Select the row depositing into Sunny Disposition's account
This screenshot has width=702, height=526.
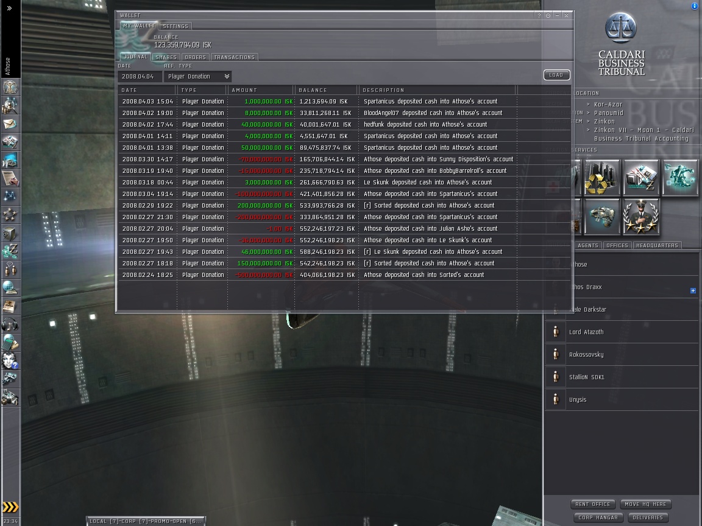[344, 160]
